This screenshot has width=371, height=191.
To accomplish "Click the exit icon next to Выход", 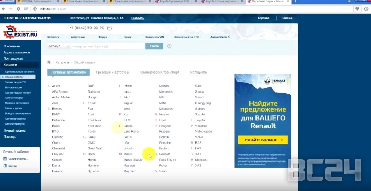I will pyautogui.click(x=5, y=166).
